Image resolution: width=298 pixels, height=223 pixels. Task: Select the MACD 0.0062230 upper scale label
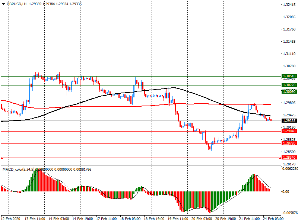pos(290,169)
